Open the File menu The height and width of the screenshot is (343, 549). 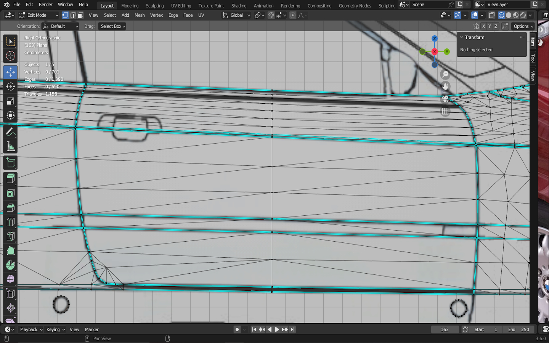(x=17, y=5)
